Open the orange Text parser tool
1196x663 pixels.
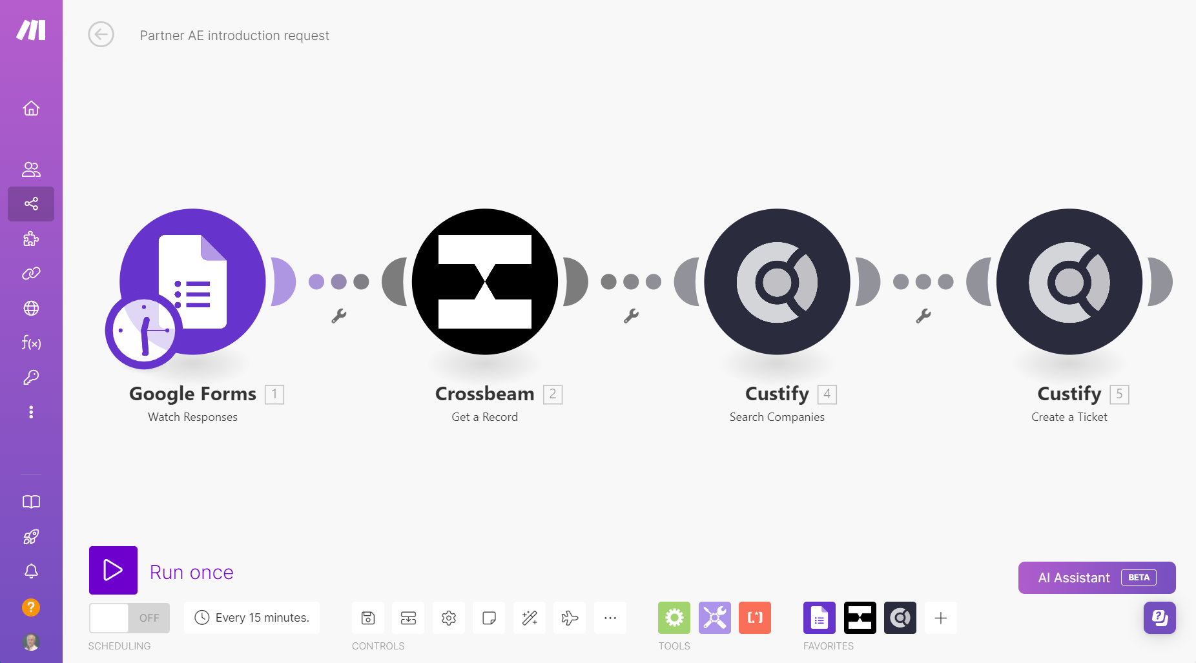[755, 618]
